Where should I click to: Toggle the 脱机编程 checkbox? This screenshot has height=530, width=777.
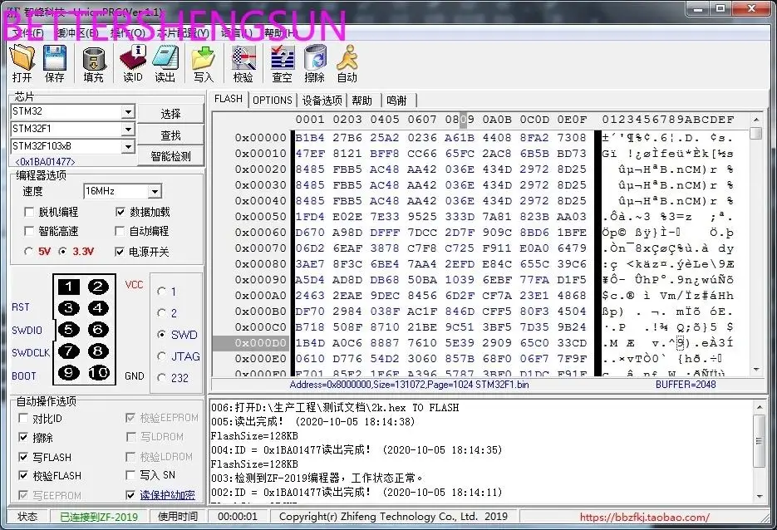(29, 212)
